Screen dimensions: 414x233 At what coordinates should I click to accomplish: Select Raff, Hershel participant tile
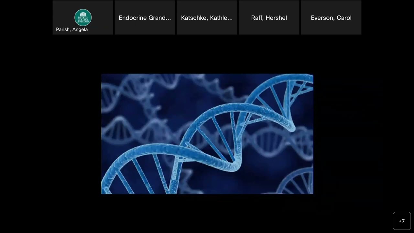coord(269,17)
